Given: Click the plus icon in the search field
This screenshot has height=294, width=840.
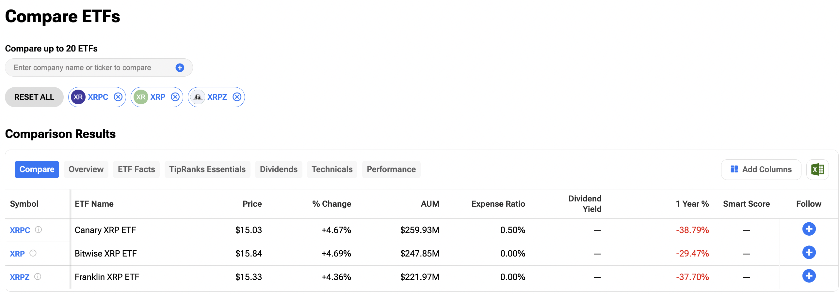Looking at the screenshot, I should click(179, 67).
